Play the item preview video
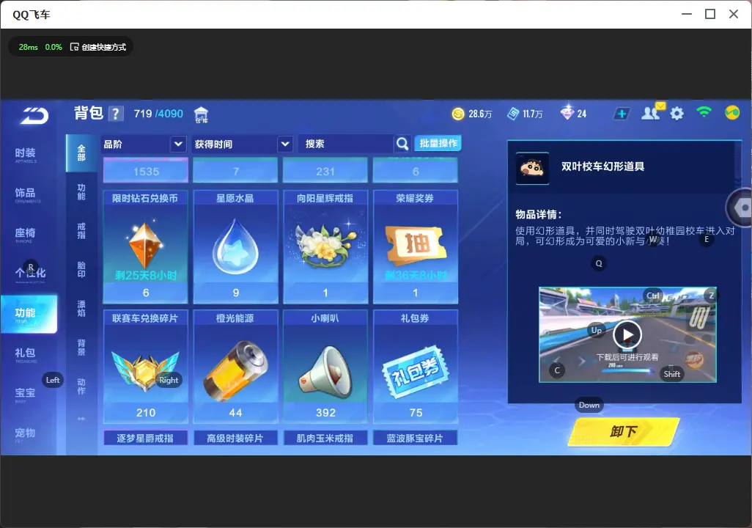The width and height of the screenshot is (752, 528). [x=627, y=334]
